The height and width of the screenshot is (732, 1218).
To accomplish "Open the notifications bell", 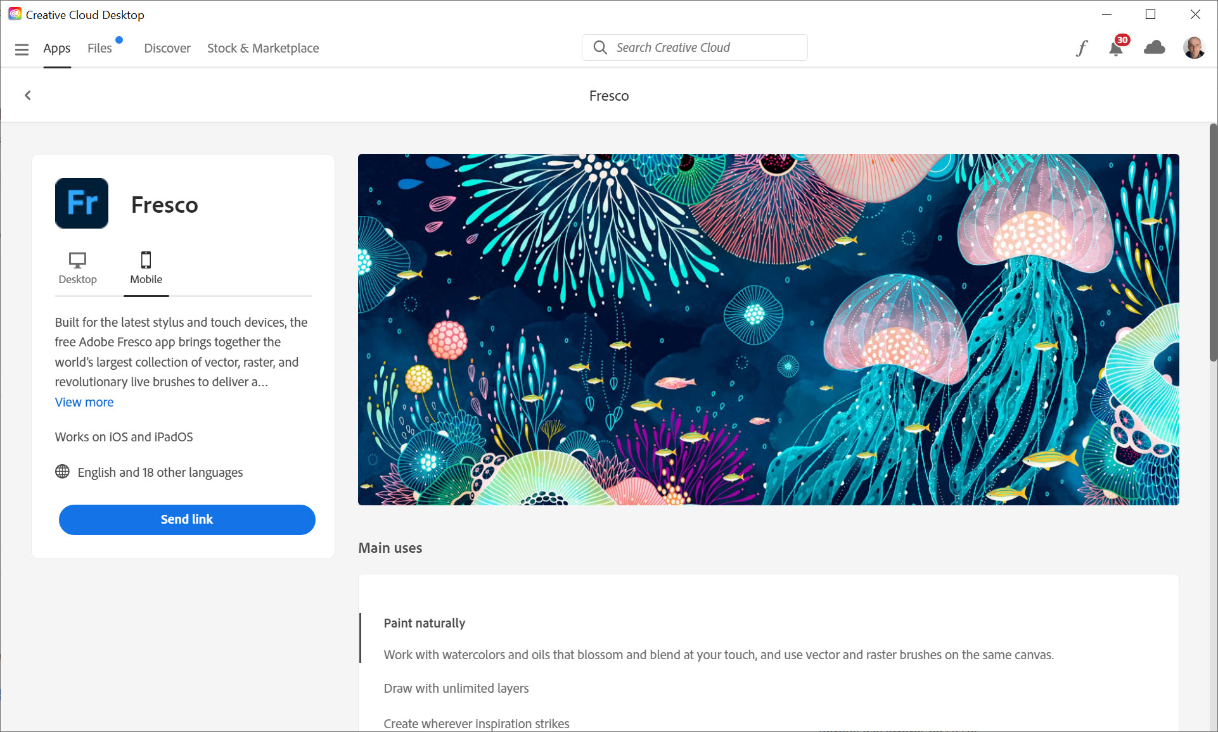I will [1117, 47].
